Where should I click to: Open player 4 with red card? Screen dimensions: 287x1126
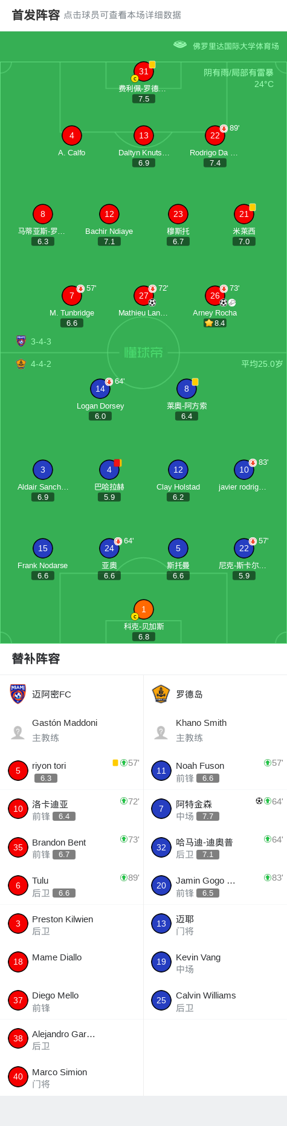(x=109, y=470)
